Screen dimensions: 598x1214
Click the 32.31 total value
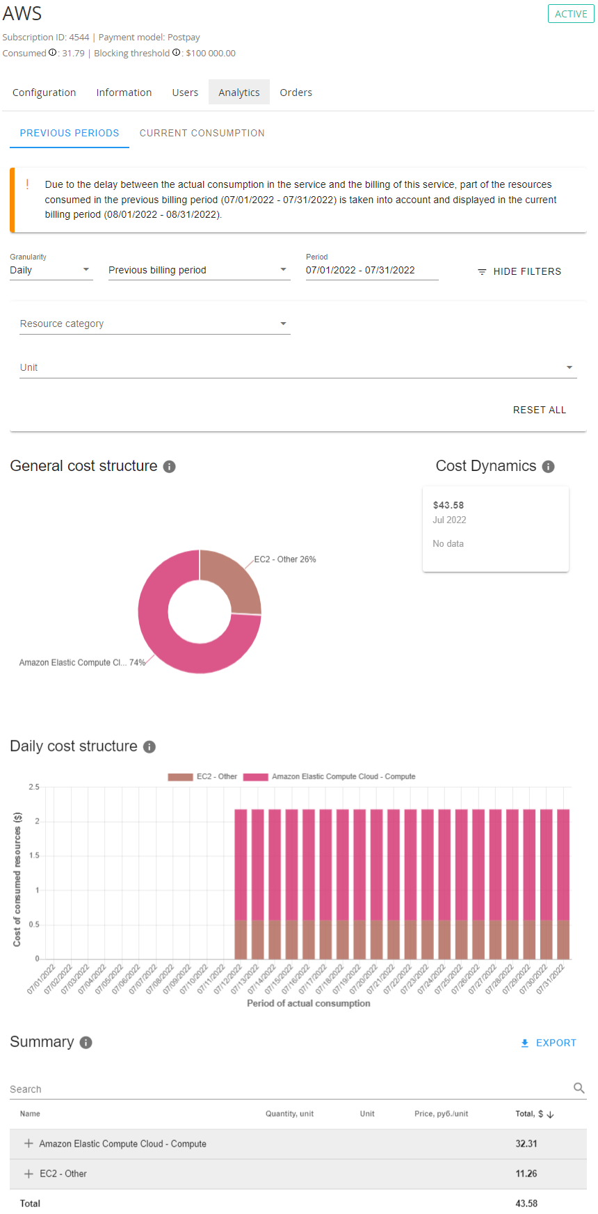click(526, 1144)
